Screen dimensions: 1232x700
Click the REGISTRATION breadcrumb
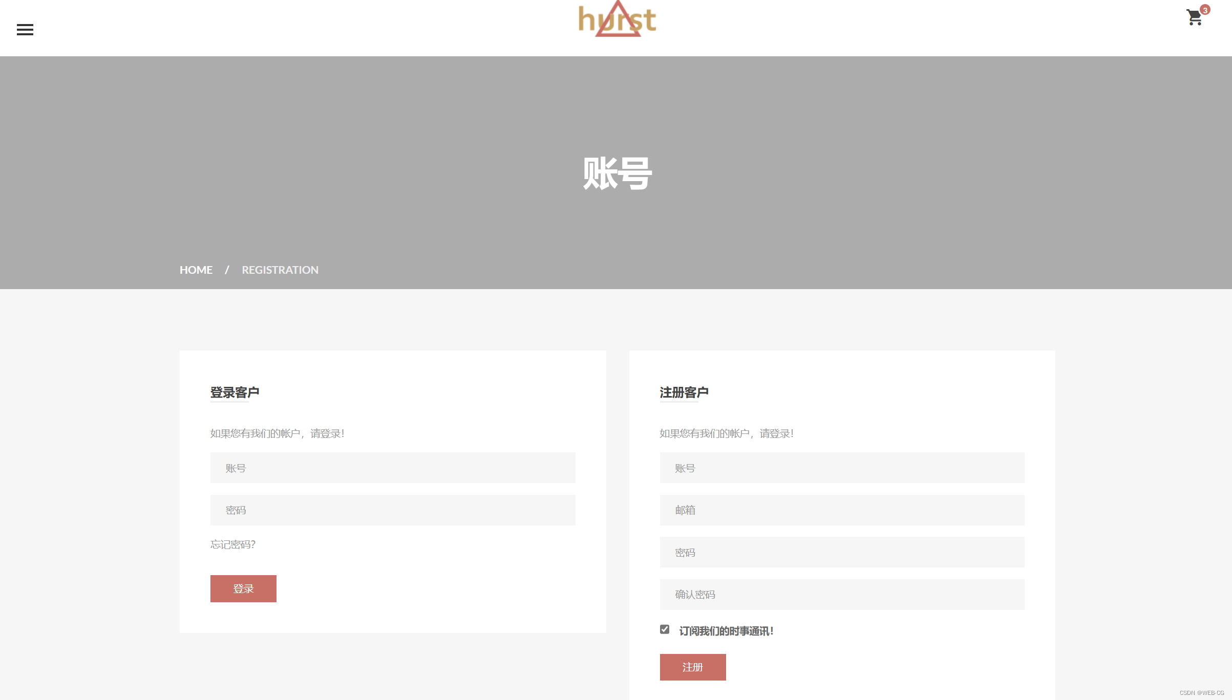click(280, 270)
